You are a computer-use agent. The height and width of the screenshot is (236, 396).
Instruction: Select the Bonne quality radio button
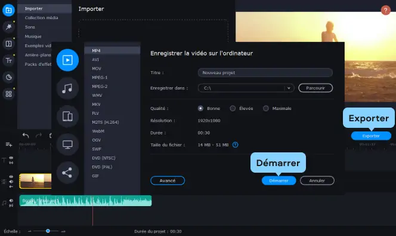[x=200, y=108]
